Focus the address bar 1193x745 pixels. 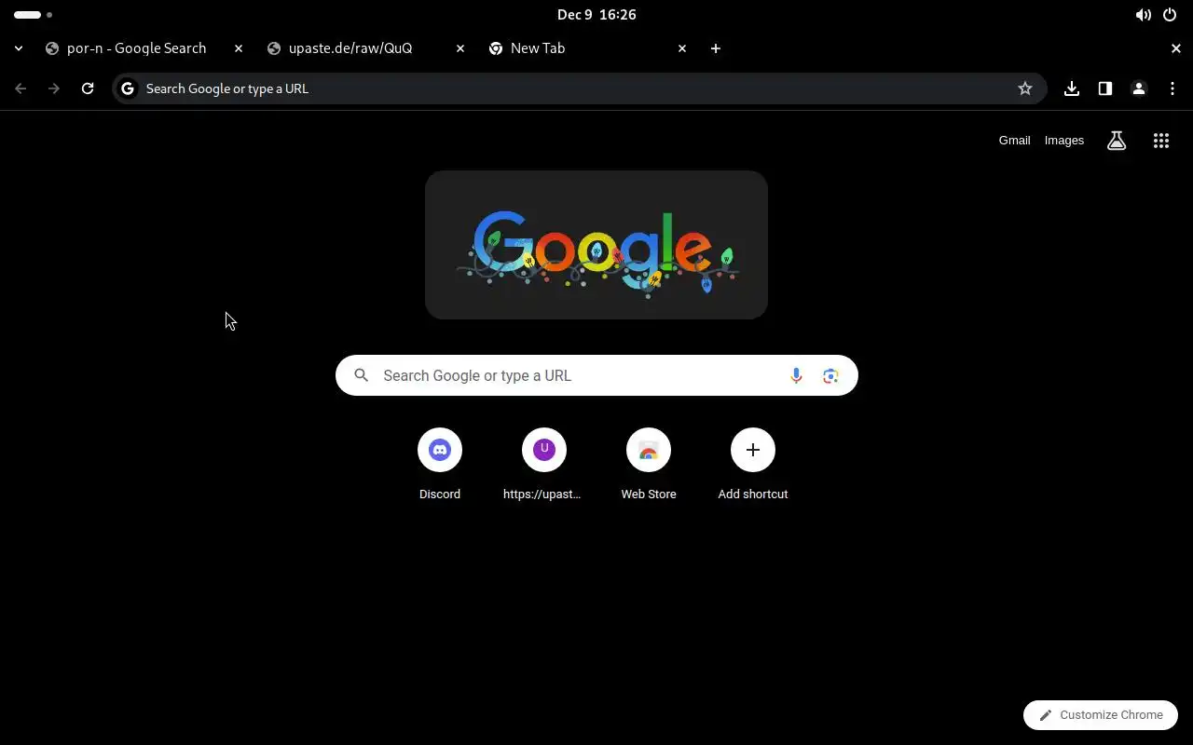(x=578, y=88)
